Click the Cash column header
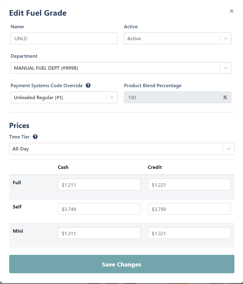The image size is (243, 284). tap(63, 167)
